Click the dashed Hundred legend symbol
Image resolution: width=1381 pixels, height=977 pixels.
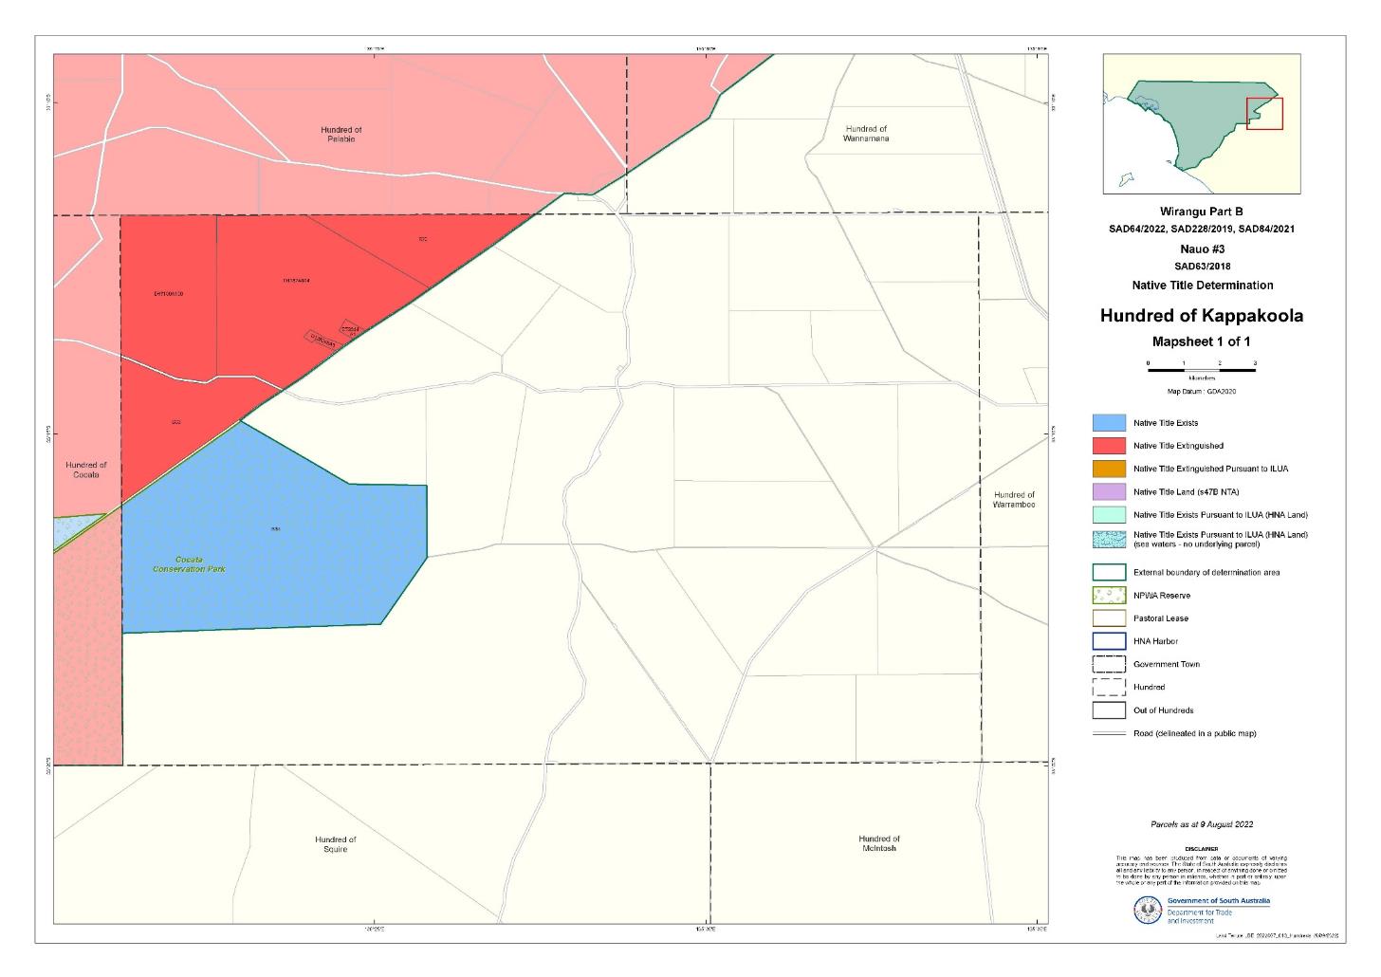coord(1109,687)
